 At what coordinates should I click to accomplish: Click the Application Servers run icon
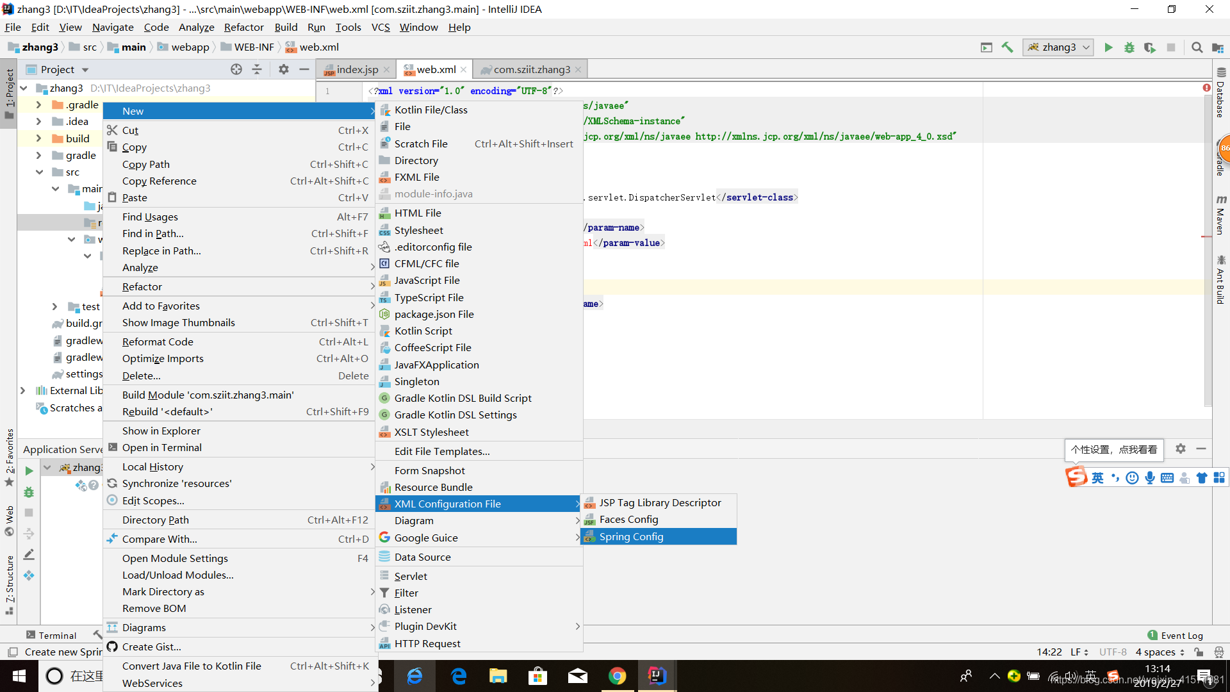[x=29, y=471]
